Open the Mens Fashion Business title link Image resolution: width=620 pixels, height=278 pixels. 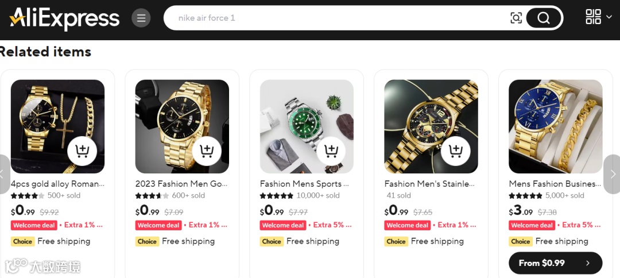click(552, 184)
